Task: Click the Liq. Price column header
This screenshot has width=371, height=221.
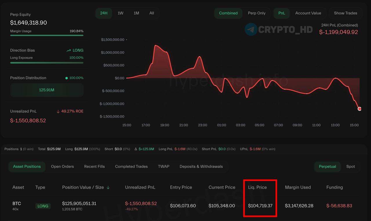Action: pos(257,187)
